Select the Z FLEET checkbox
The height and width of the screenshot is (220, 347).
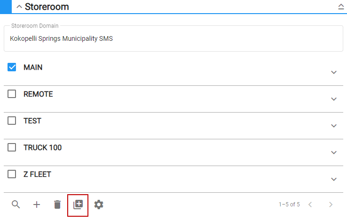[12, 174]
